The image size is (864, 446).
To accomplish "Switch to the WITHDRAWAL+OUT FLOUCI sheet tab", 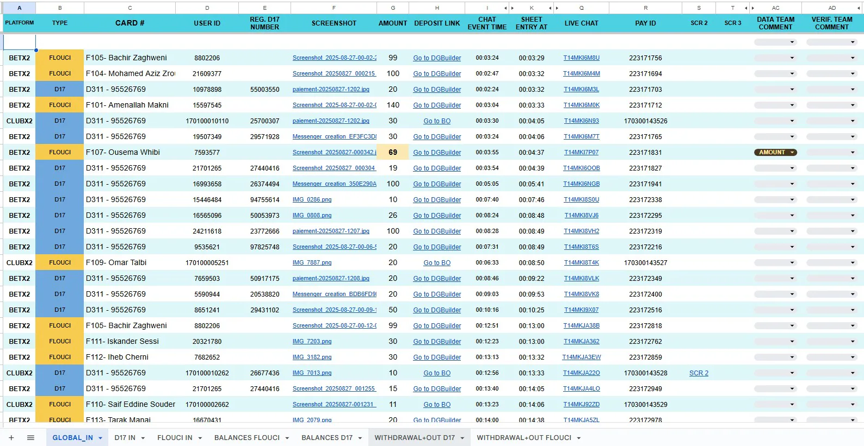I will click(524, 438).
